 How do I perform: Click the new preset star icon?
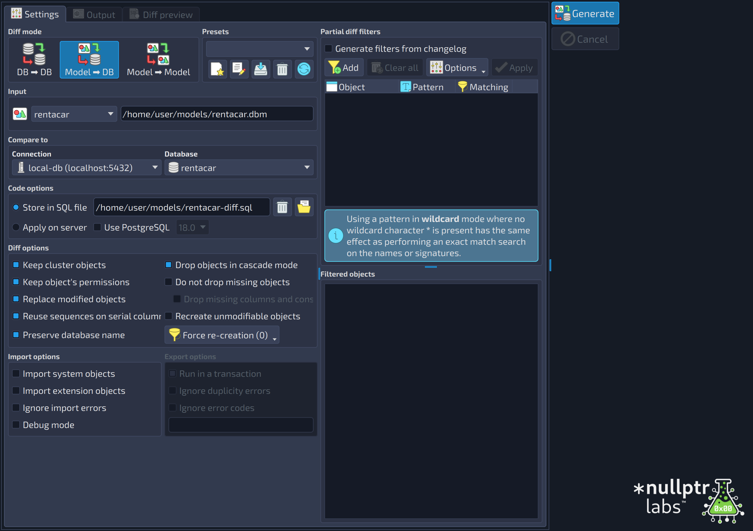pyautogui.click(x=217, y=69)
